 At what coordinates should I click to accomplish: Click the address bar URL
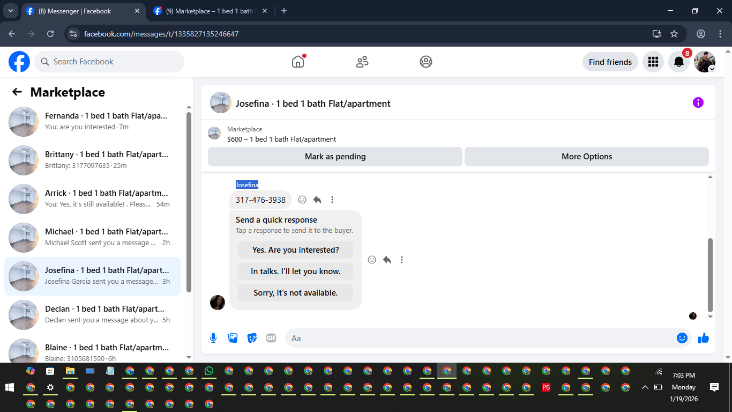coord(161,34)
